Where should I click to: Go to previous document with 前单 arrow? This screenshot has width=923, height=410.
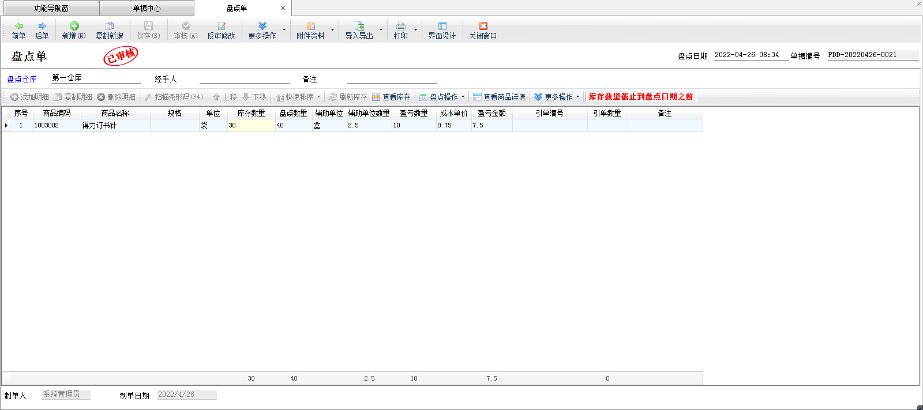[18, 27]
